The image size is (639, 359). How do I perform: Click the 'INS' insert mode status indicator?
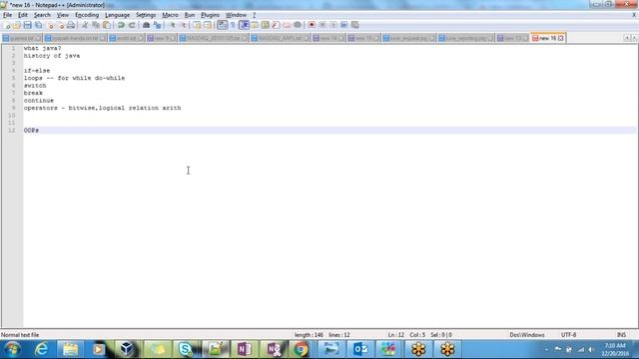point(621,335)
